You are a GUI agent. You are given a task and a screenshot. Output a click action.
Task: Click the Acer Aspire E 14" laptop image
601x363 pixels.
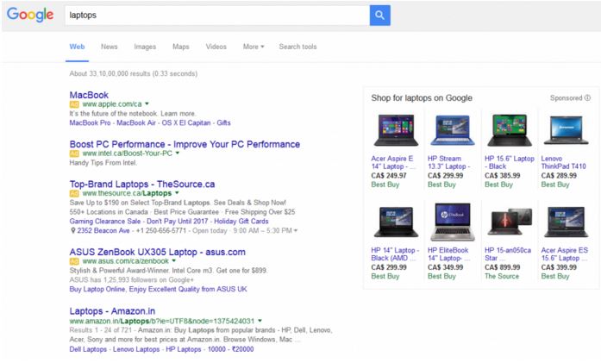[x=396, y=130]
